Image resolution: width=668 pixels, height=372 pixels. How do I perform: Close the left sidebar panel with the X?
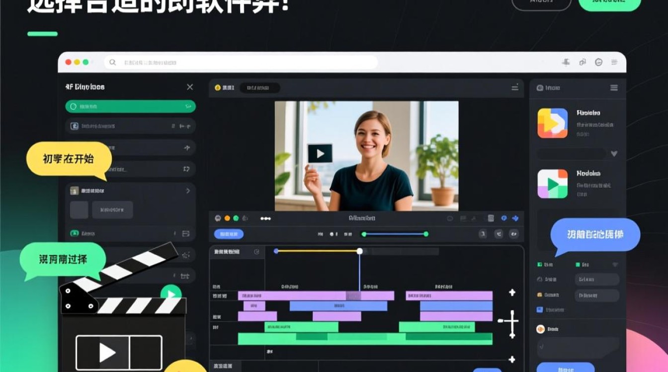point(190,87)
